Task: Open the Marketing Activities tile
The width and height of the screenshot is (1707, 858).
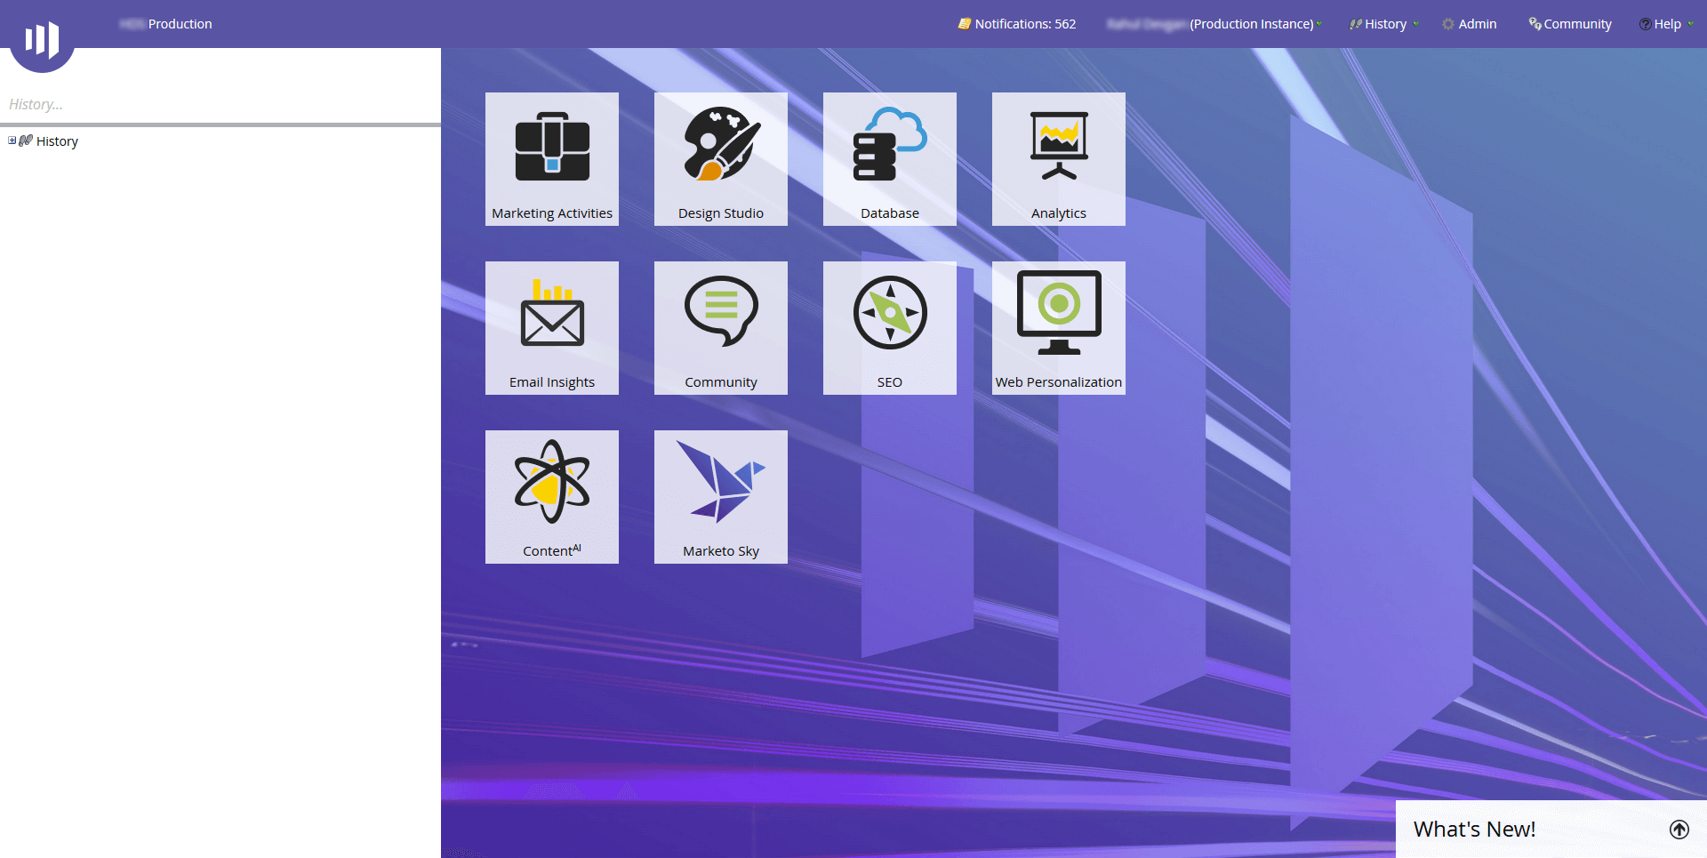Action: 551,158
